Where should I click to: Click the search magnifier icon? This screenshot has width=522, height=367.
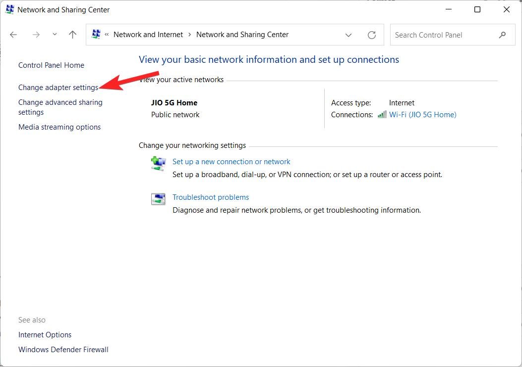click(503, 35)
